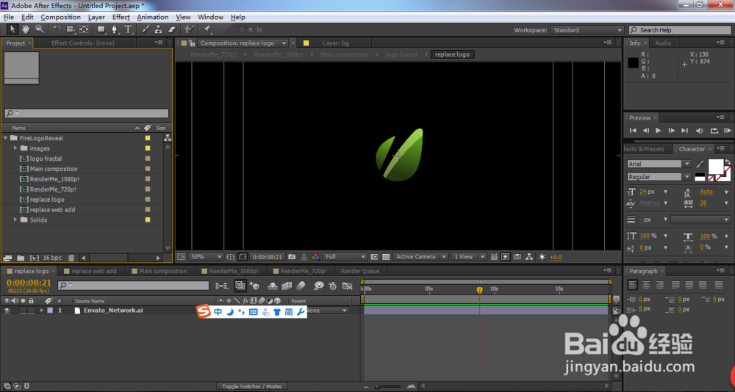Viewport: 735px width, 392px height.
Task: Select the Pen tool
Action: click(115, 29)
